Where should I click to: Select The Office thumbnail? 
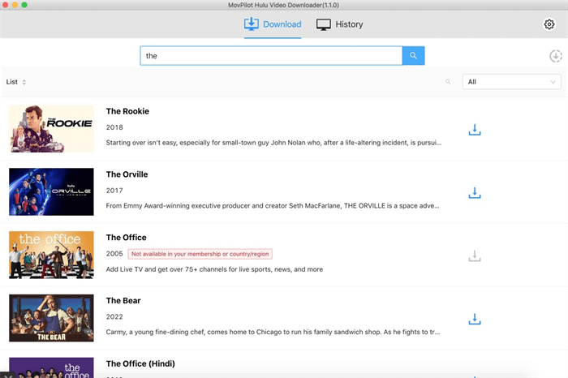51,255
